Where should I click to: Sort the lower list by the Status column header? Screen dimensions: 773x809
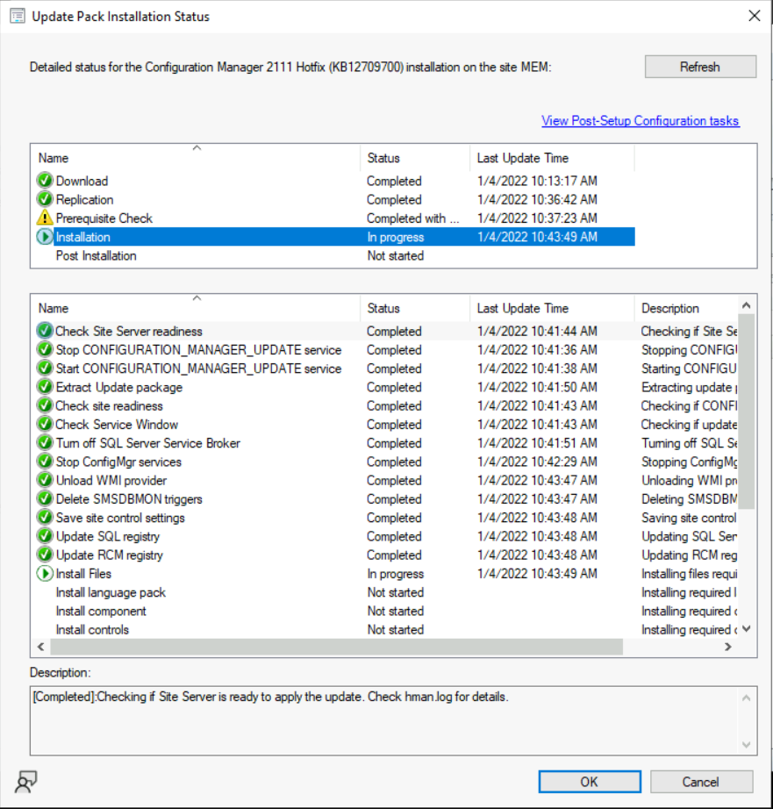click(x=415, y=308)
